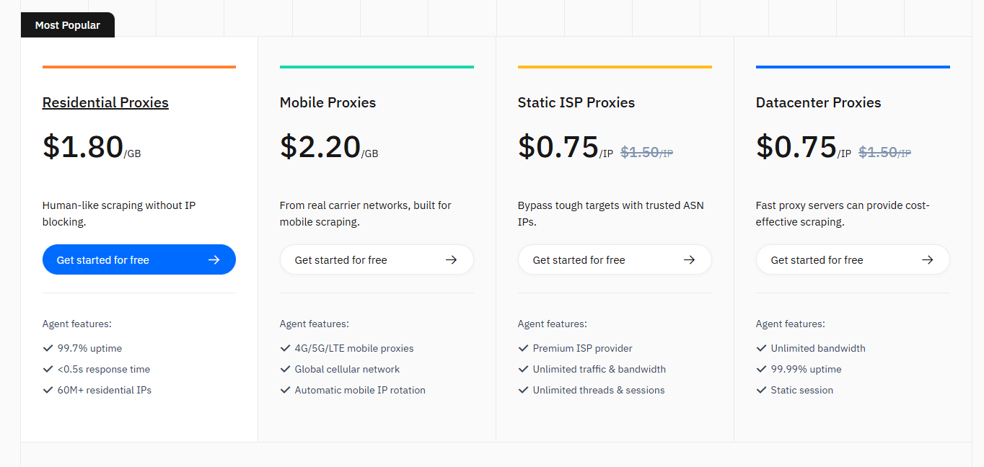
Task: Select the Most Popular tab
Action: click(67, 25)
